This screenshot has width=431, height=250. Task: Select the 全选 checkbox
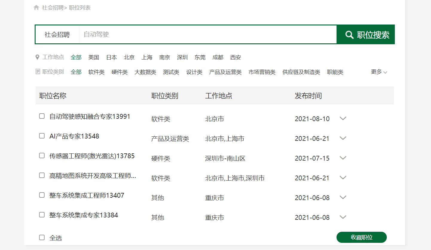[x=42, y=237]
